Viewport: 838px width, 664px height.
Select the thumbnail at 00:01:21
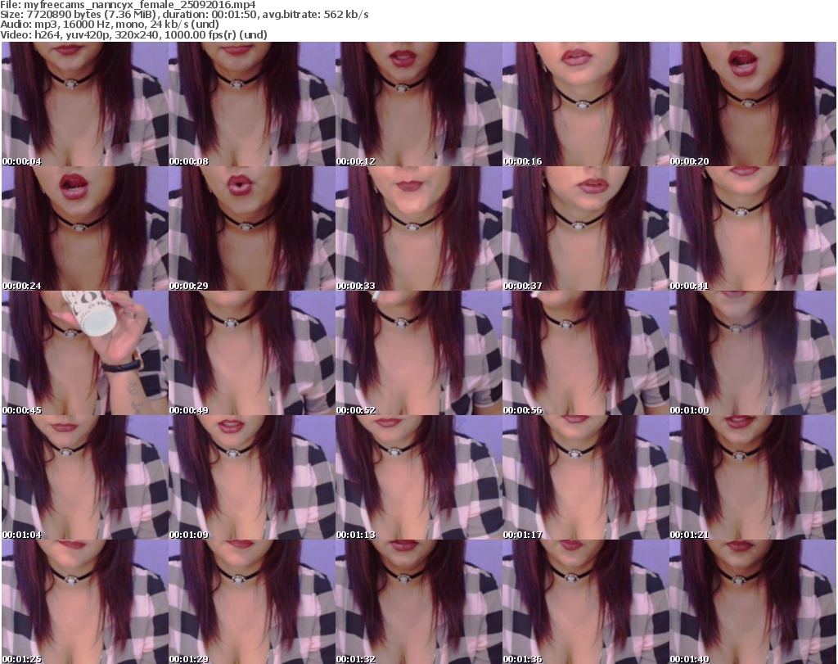click(752, 477)
